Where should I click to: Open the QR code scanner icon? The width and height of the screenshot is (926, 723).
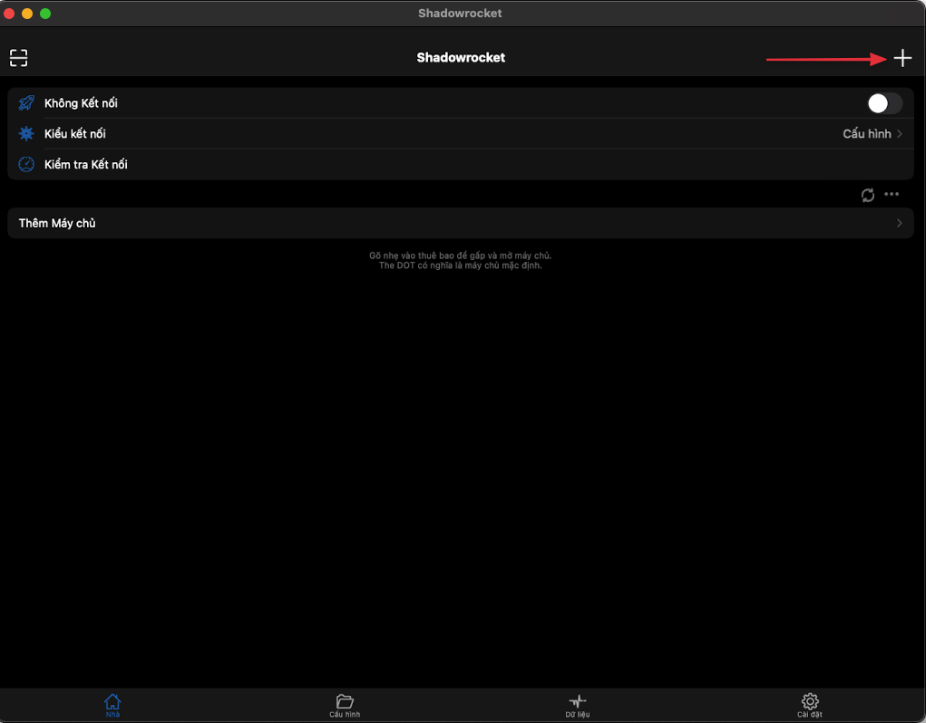[x=18, y=58]
